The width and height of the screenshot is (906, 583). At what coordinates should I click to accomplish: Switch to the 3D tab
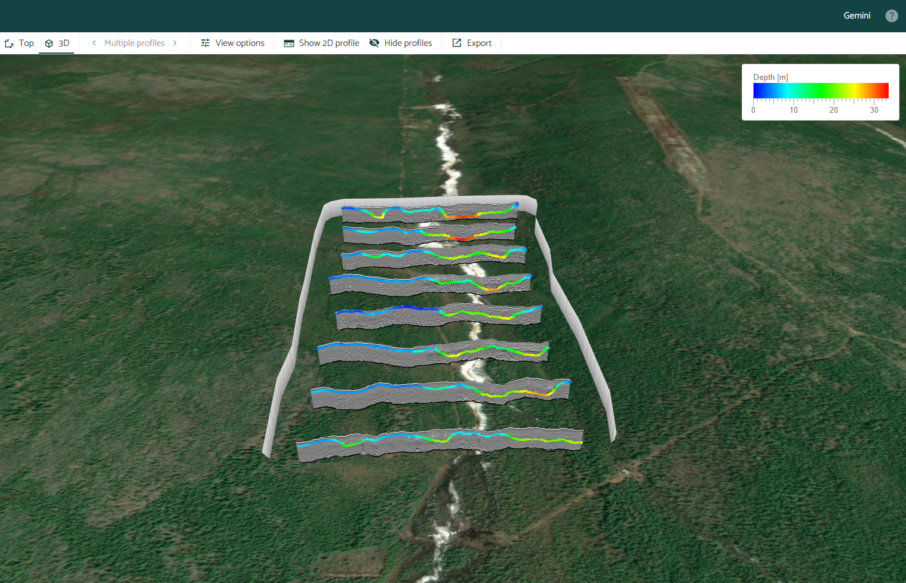pos(57,42)
